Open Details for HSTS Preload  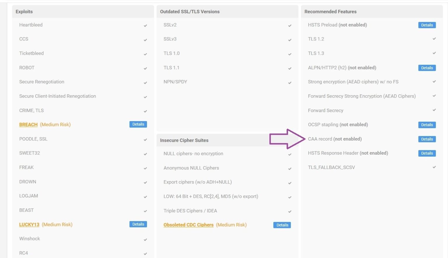point(427,25)
